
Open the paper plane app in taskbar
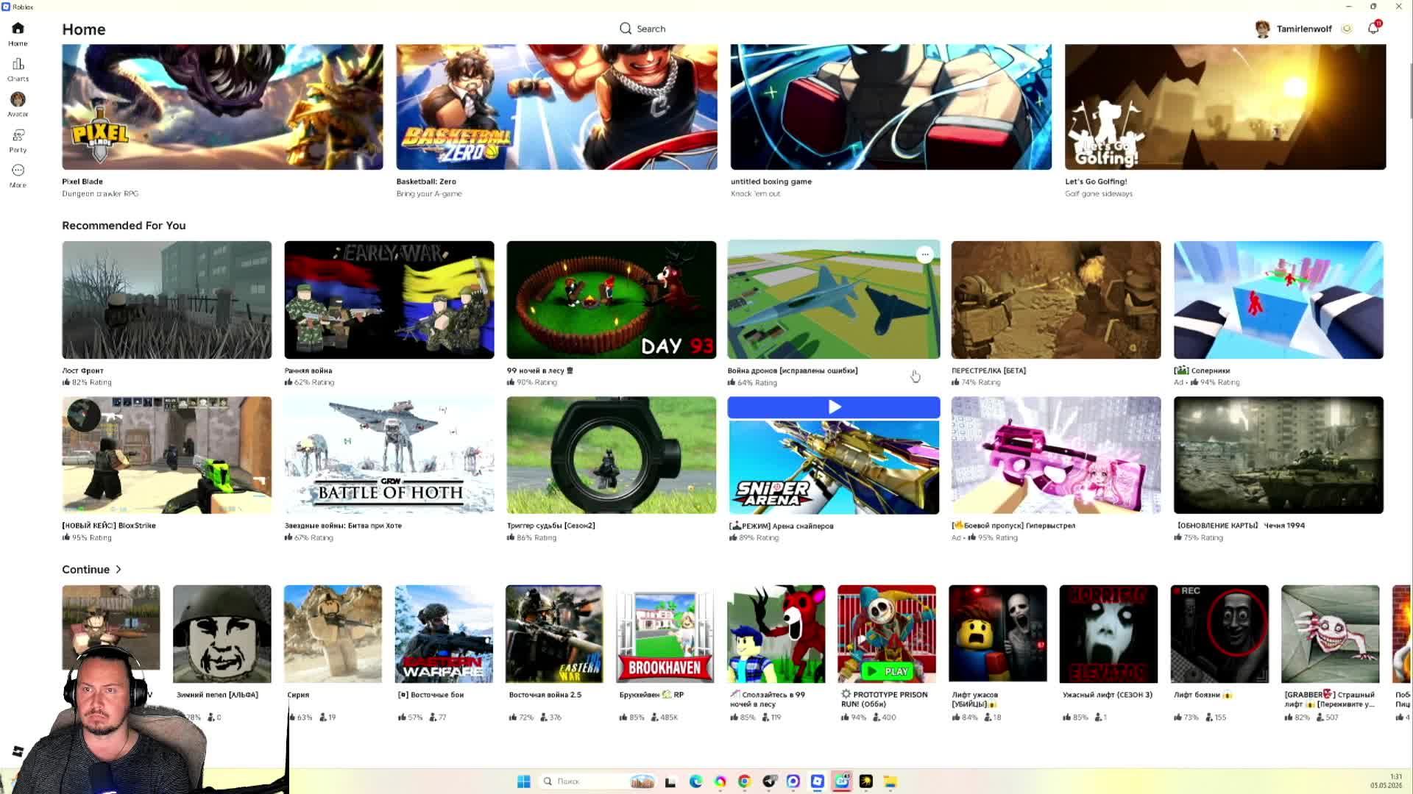[769, 781]
